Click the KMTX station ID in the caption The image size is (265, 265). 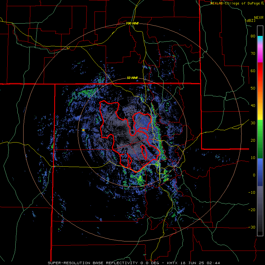pyautogui.click(x=172, y=263)
